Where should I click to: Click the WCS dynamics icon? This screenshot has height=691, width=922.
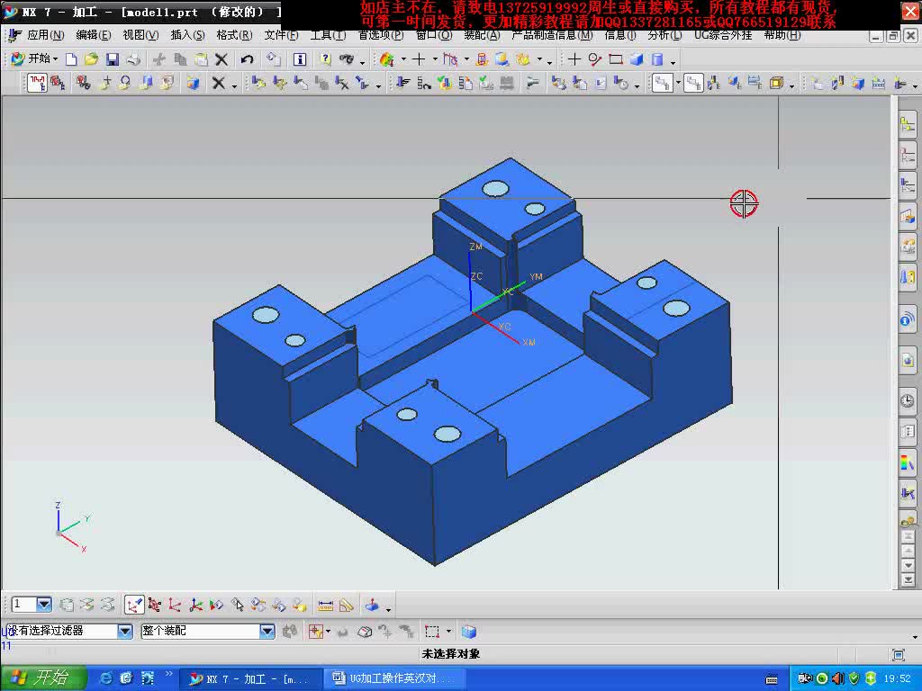point(154,605)
